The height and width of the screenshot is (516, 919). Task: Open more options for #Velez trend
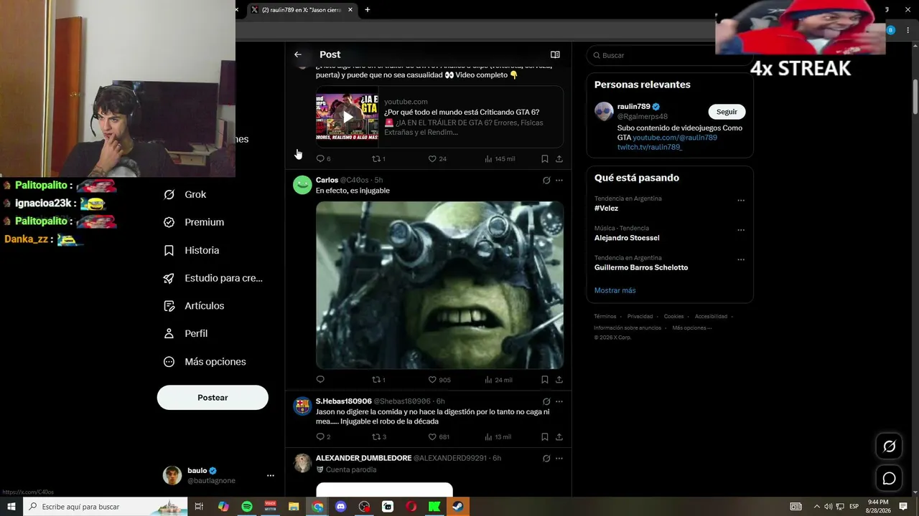741,201
